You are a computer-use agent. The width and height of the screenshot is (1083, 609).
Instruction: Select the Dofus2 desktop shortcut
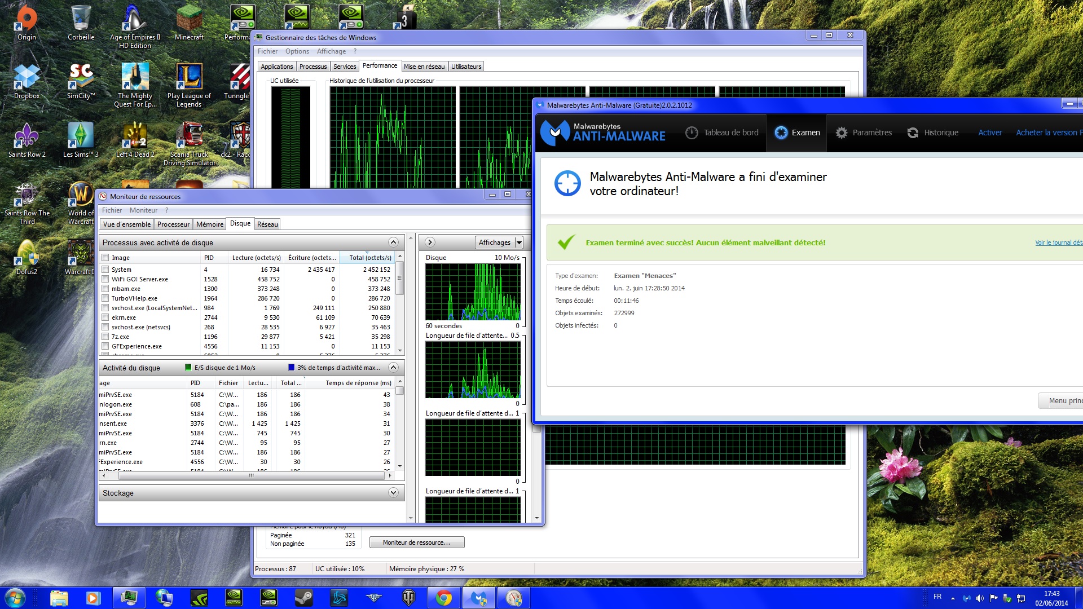pos(27,257)
